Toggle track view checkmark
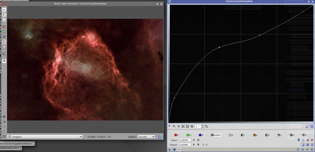The width and height of the screenshot is (315, 152). 308,150
